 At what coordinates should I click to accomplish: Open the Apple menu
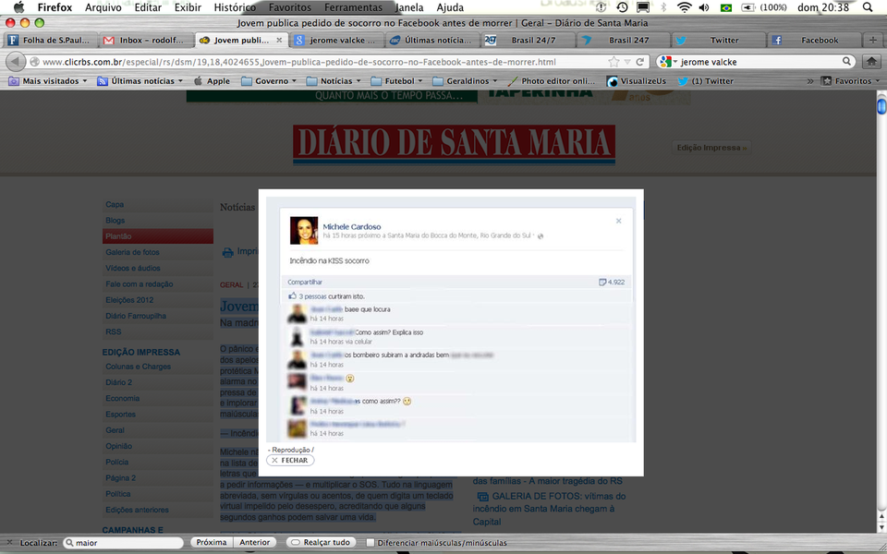18,7
